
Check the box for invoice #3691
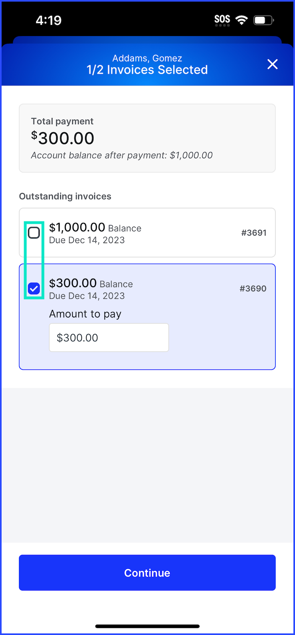34,233
